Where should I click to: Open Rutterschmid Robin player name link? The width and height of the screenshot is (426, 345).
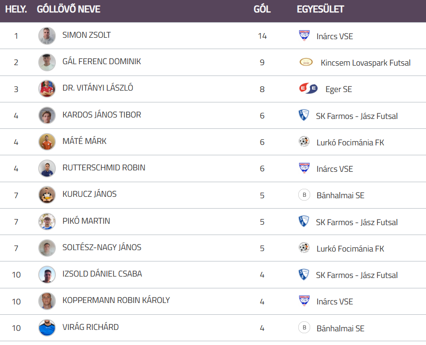coord(104,168)
